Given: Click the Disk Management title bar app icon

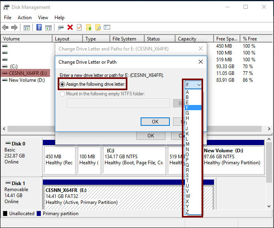Looking at the screenshot, I should pyautogui.click(x=6, y=7).
